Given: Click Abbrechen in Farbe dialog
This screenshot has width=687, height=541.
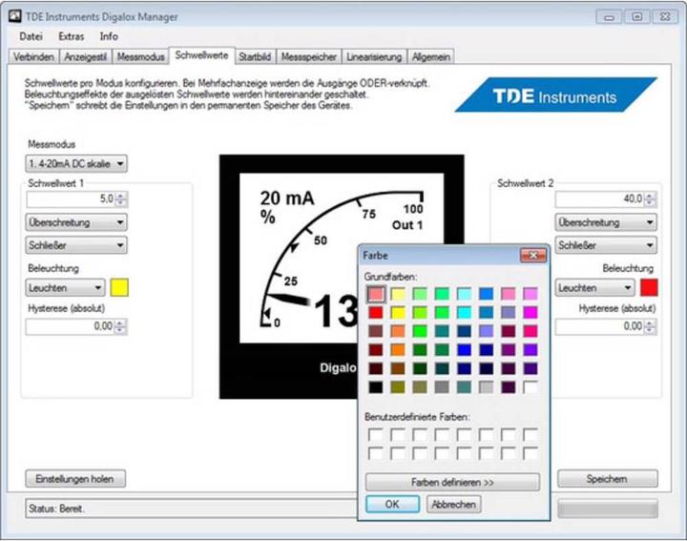Looking at the screenshot, I should pyautogui.click(x=454, y=504).
